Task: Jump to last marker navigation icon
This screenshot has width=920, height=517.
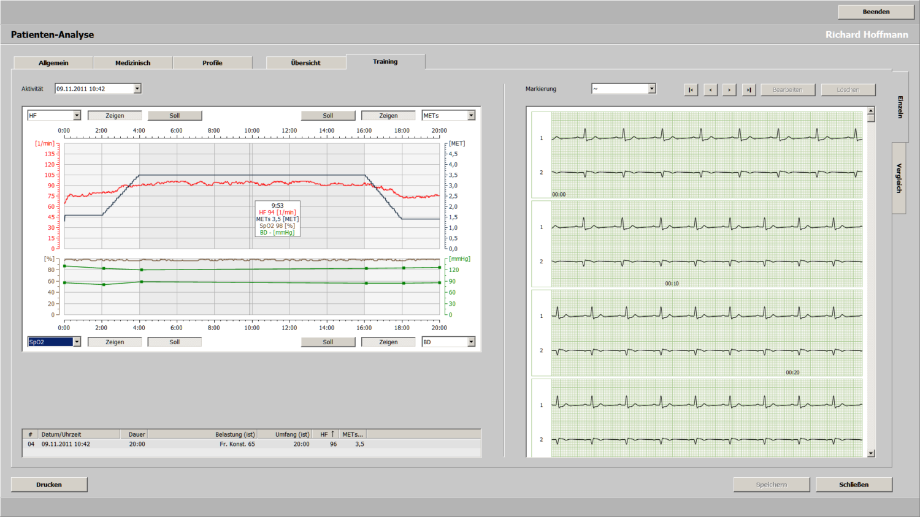Action: pyautogui.click(x=749, y=89)
